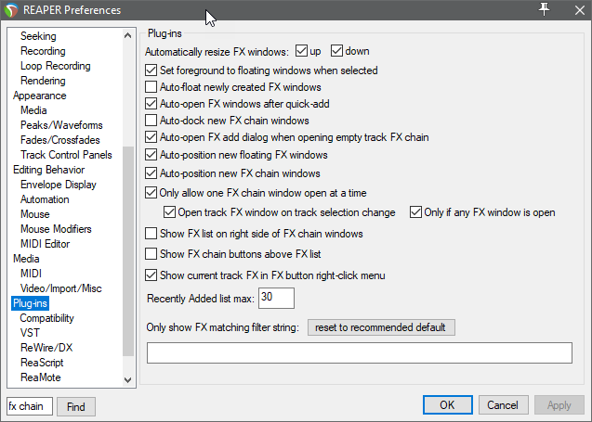
Task: Open Track Control Panels settings
Action: (x=66, y=155)
